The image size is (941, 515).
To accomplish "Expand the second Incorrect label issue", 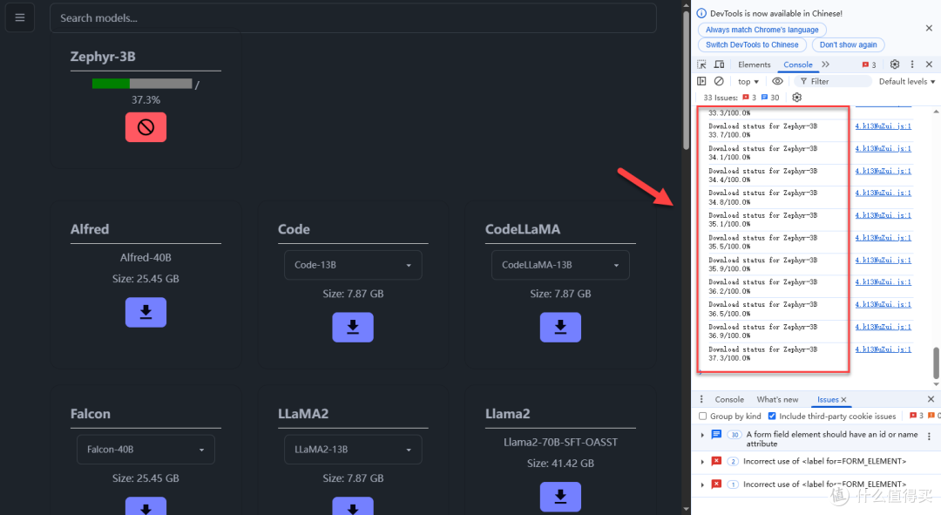I will [702, 484].
